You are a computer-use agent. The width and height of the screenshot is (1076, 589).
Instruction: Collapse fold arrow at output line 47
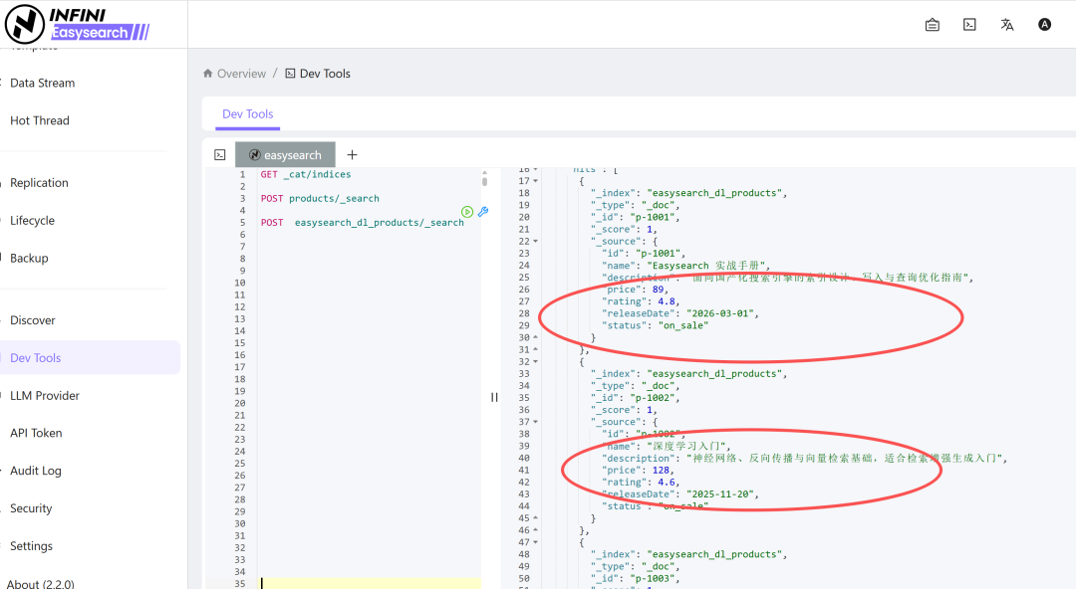coord(535,542)
